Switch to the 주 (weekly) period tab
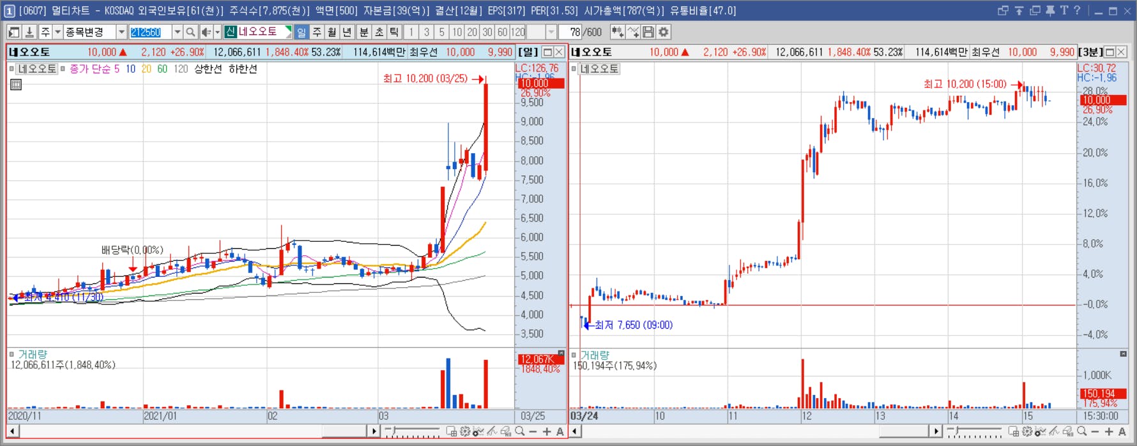The height and width of the screenshot is (446, 1137). [x=317, y=32]
